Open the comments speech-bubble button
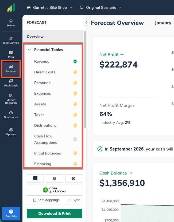 tap(35, 179)
